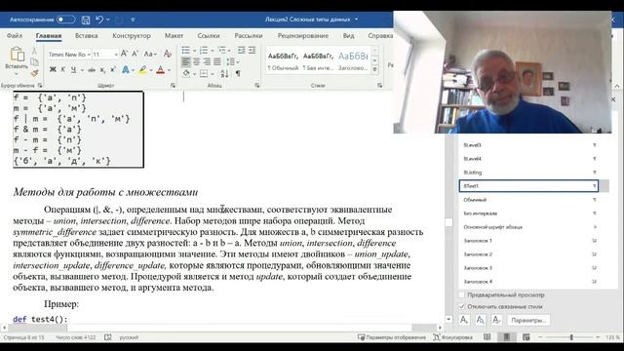Click the word count Число слов 4122
This screenshot has height=351, width=624.
coord(76,337)
